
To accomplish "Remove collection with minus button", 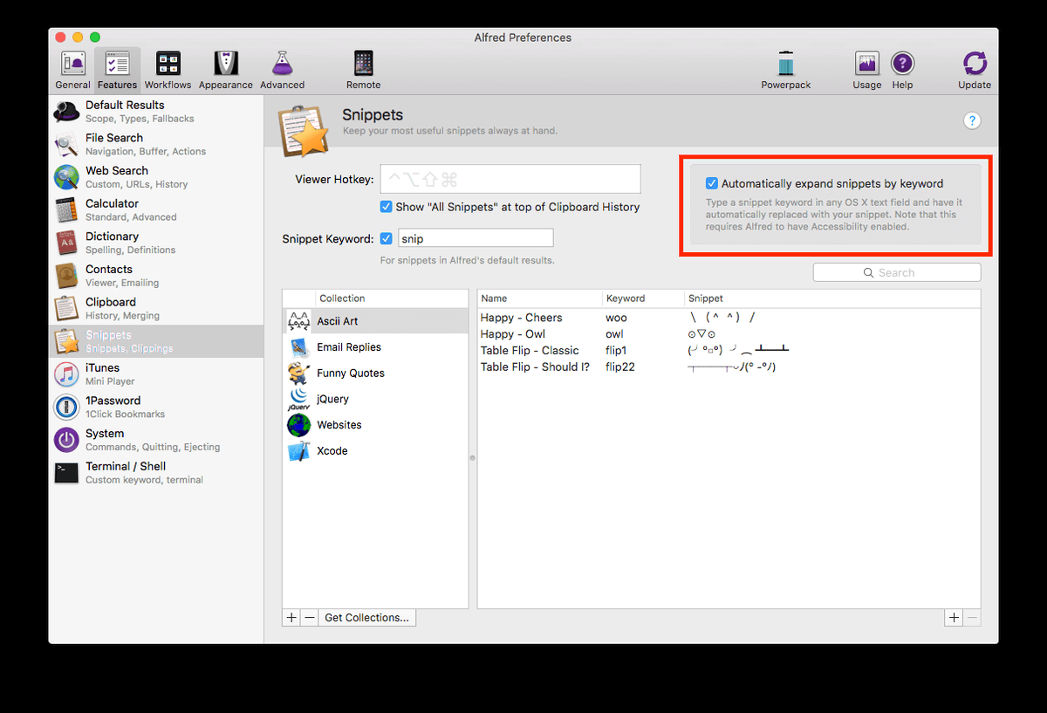I will pos(310,618).
